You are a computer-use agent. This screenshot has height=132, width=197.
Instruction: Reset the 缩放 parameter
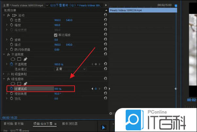pos(105,25)
